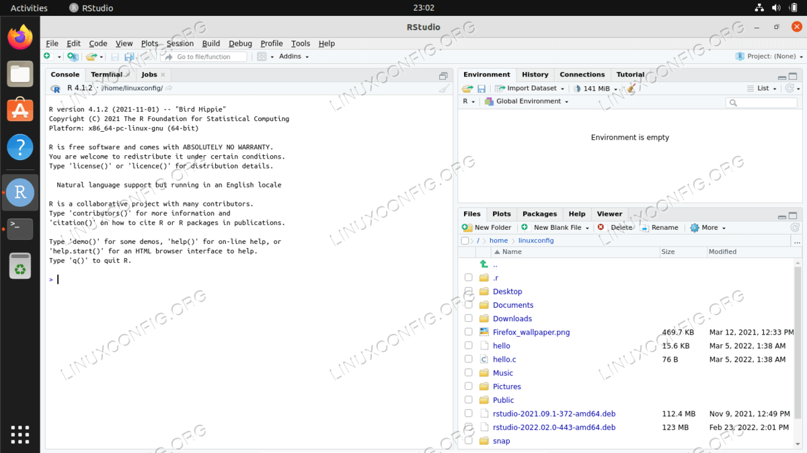Switch to the Packages tab
Screen dimensions: 807x453
(x=539, y=214)
